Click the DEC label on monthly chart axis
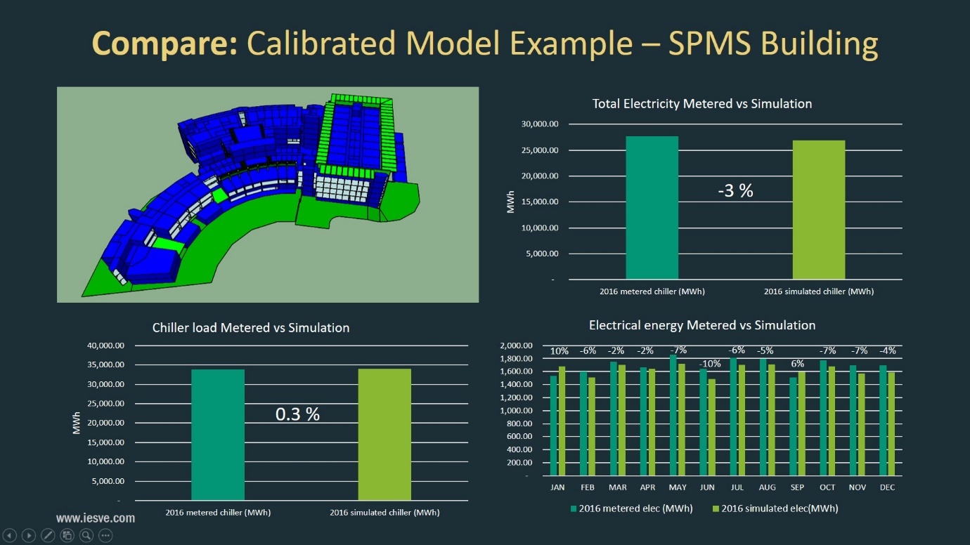 tap(887, 487)
